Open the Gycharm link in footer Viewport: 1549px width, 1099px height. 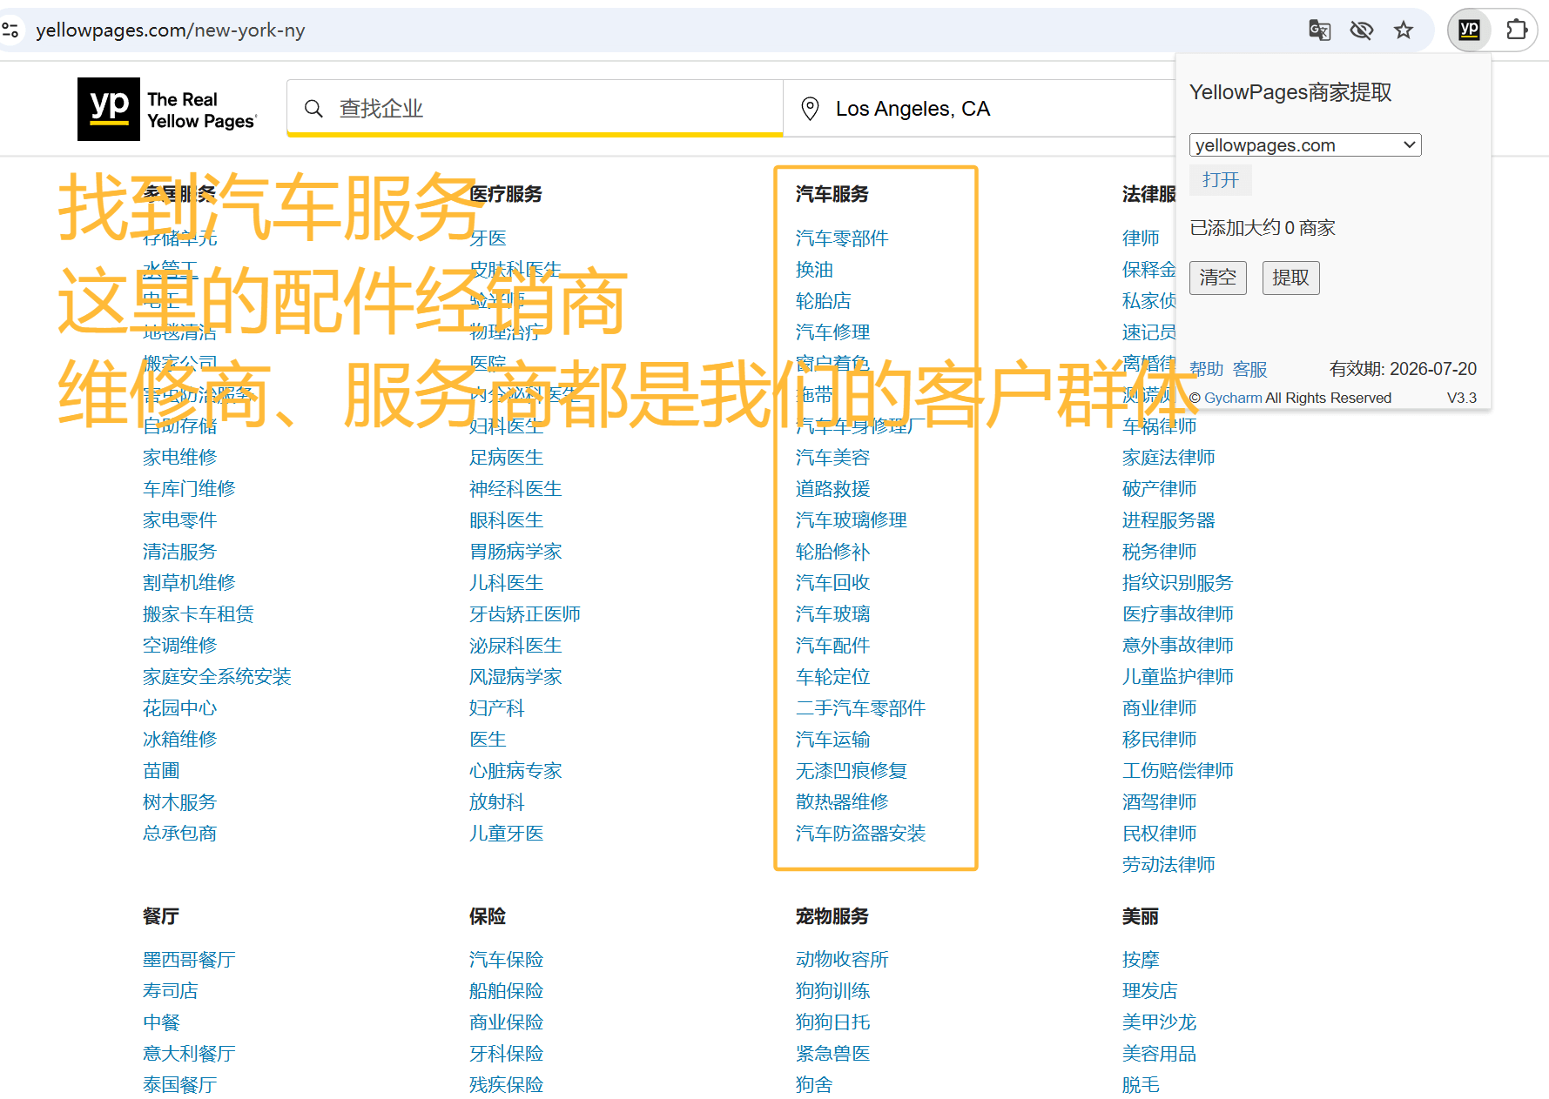[1233, 398]
